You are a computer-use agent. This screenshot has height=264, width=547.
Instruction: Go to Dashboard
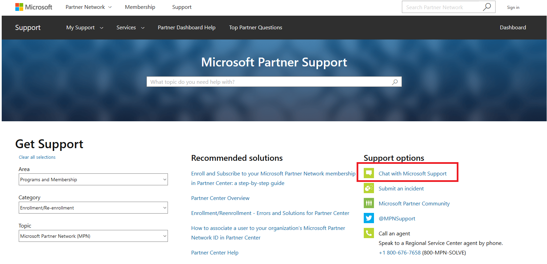coord(513,28)
